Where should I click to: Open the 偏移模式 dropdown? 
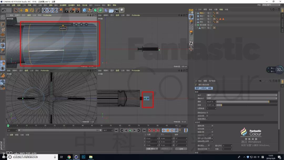click(x=242, y=98)
